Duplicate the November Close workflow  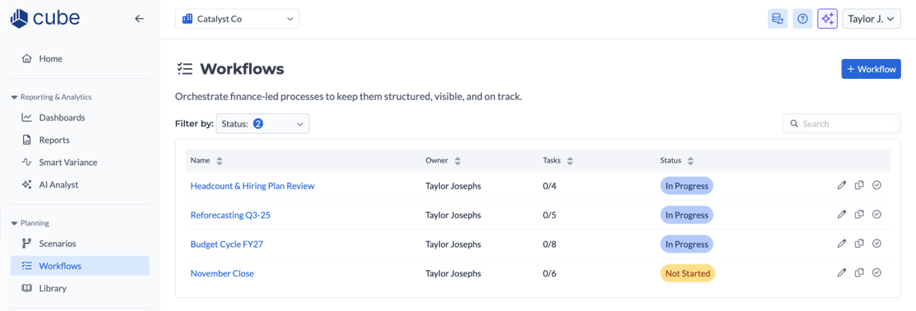(858, 272)
